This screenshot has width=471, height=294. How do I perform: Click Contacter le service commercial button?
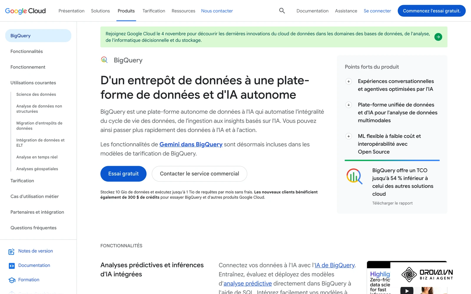click(x=199, y=174)
